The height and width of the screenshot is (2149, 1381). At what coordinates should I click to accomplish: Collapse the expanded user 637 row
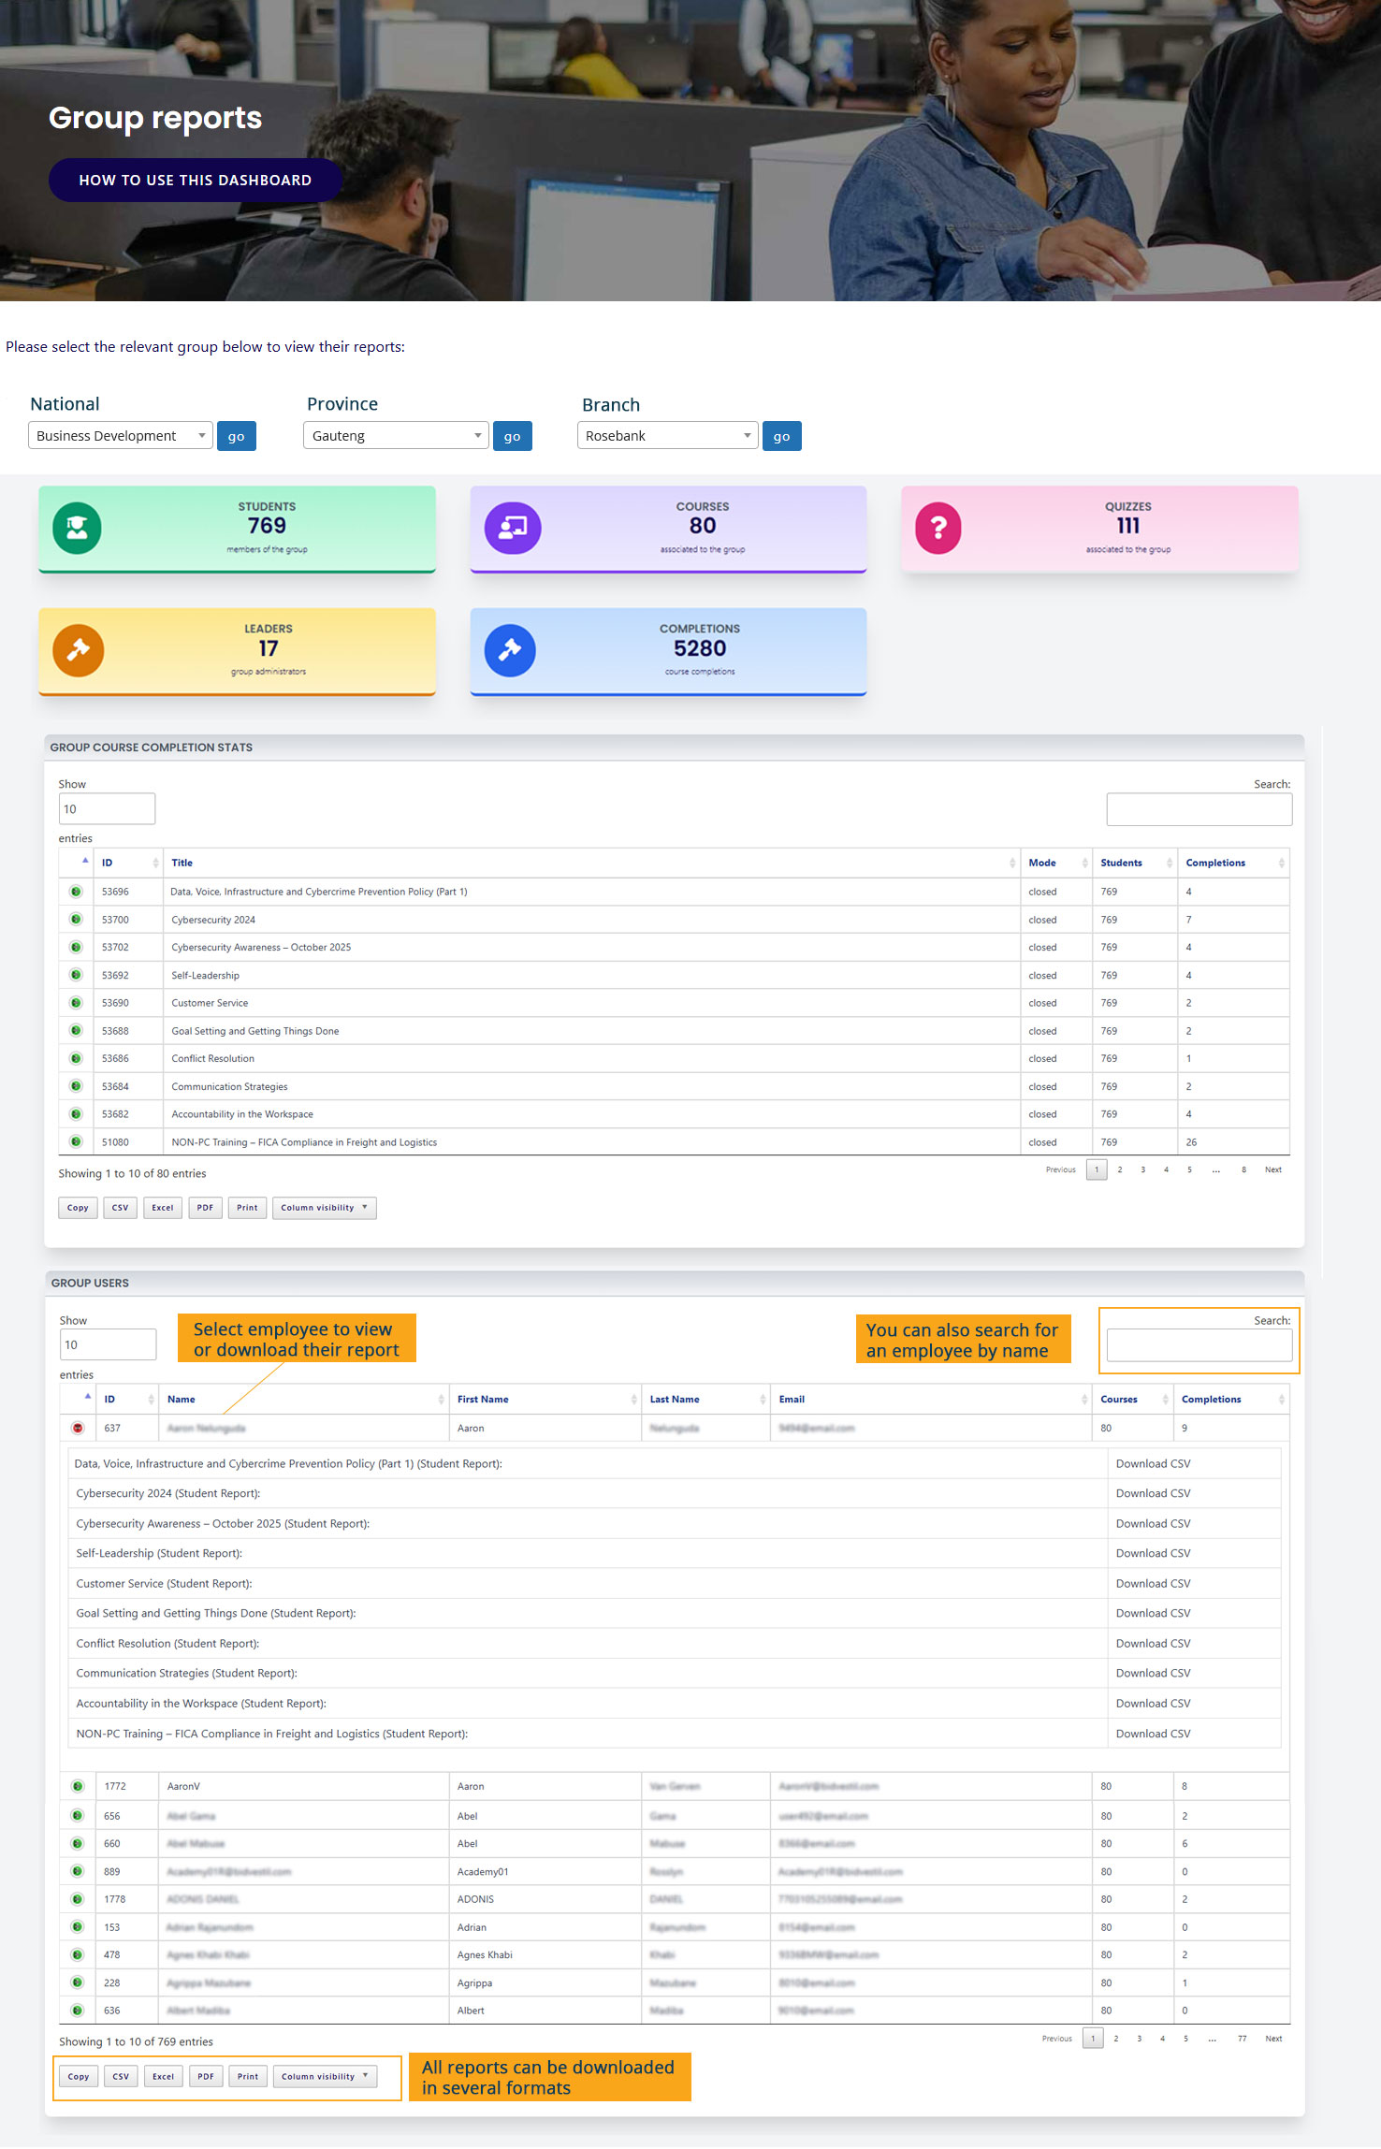click(78, 1428)
